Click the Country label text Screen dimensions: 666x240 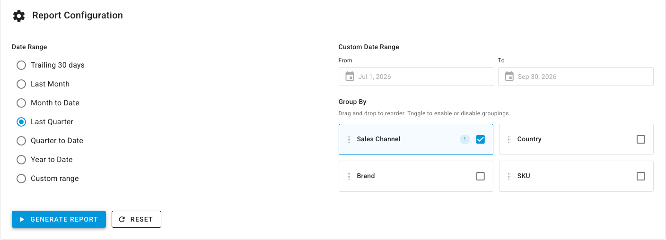pos(529,139)
